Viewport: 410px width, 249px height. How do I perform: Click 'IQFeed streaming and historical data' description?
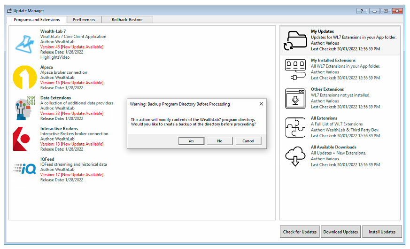click(x=73, y=164)
